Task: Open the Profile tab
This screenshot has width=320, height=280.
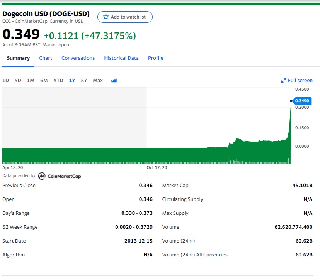Action: coord(156,58)
